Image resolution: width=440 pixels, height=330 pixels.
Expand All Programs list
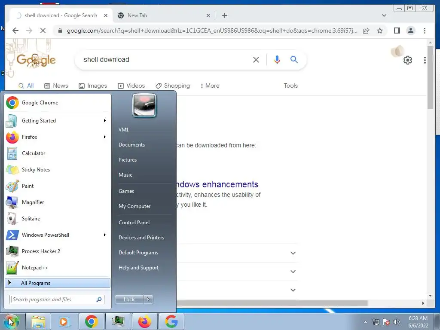point(58,283)
